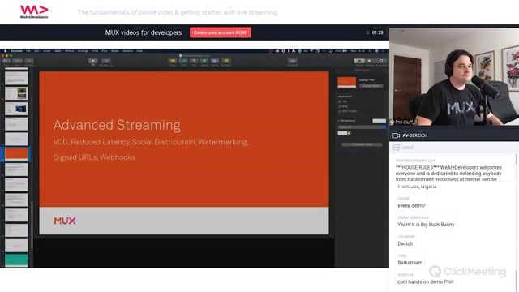This screenshot has height=292, width=519.
Task: Open the color wheel picker beside the fill well
Action: [x=350, y=133]
